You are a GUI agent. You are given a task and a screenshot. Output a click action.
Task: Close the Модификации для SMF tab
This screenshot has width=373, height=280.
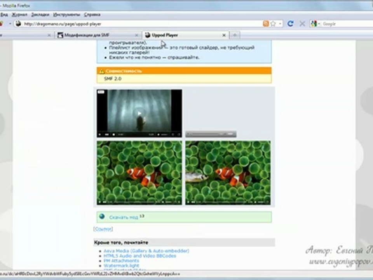(136, 35)
